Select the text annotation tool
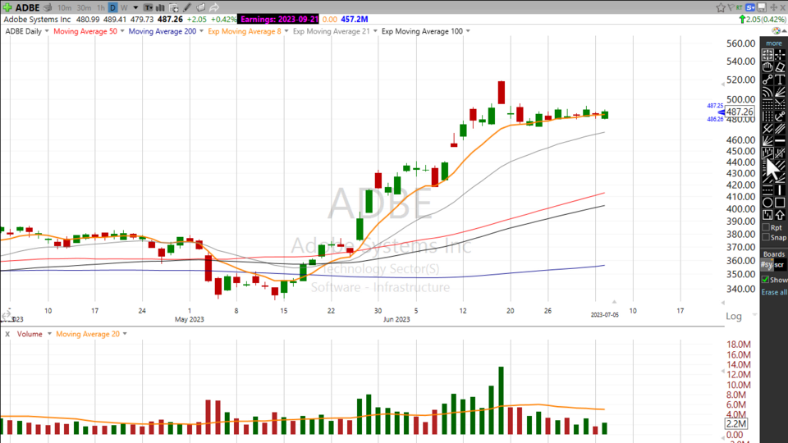This screenshot has height=443, width=788. click(x=780, y=80)
